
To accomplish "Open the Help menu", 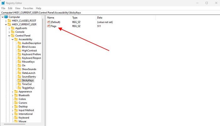I will point(38,8).
